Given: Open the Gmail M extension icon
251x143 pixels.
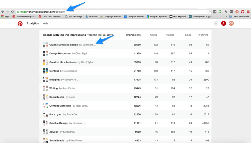Looking at the screenshot, I should point(215,12).
